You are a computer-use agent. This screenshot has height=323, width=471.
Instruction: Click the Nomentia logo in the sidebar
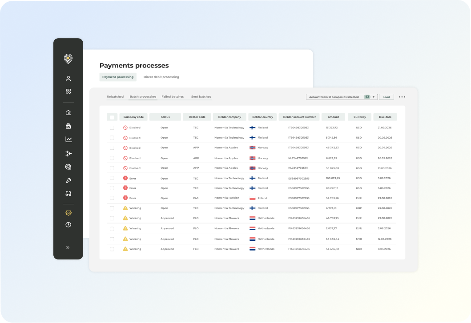tap(68, 59)
